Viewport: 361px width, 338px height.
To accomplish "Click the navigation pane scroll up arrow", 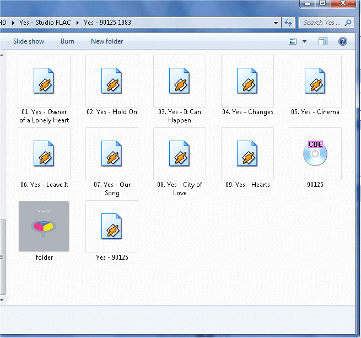I will [2, 55].
